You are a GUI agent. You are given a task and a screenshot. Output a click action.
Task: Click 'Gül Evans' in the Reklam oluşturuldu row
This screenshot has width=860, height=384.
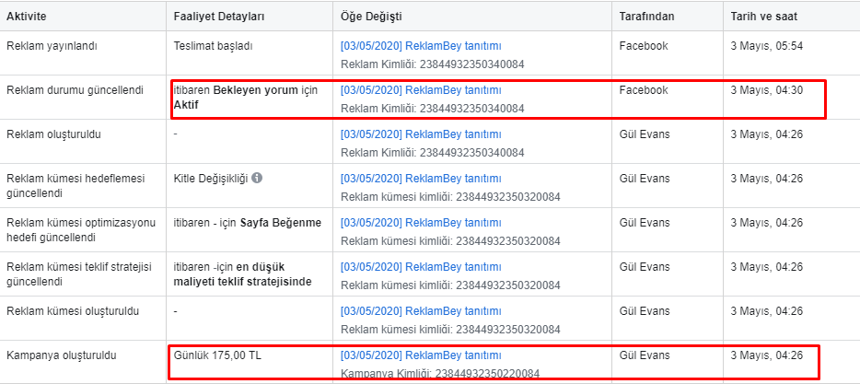coord(645,135)
